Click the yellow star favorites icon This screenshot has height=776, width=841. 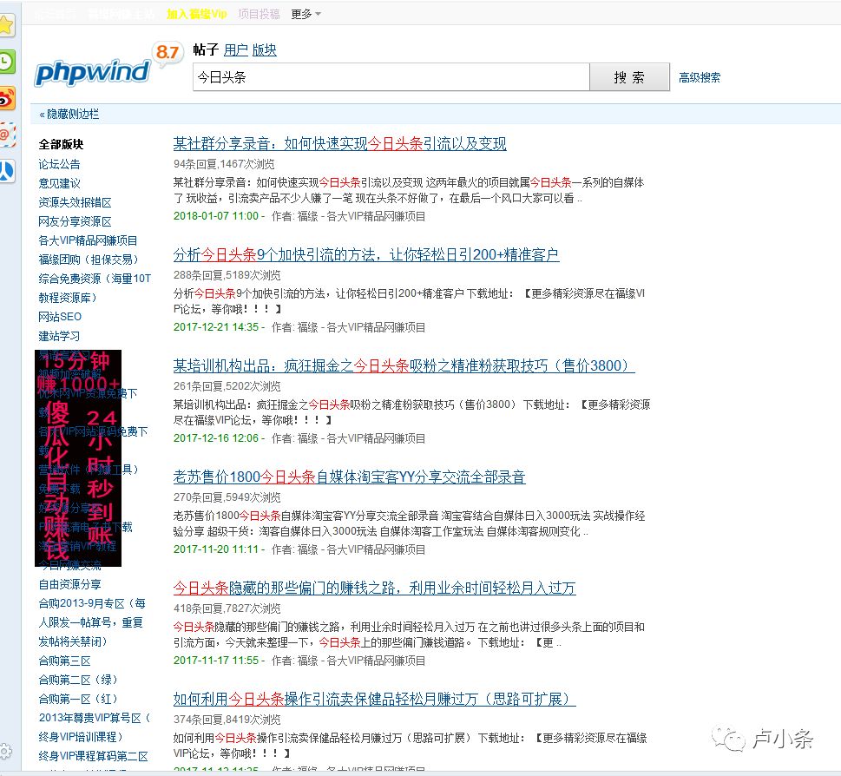[6, 25]
